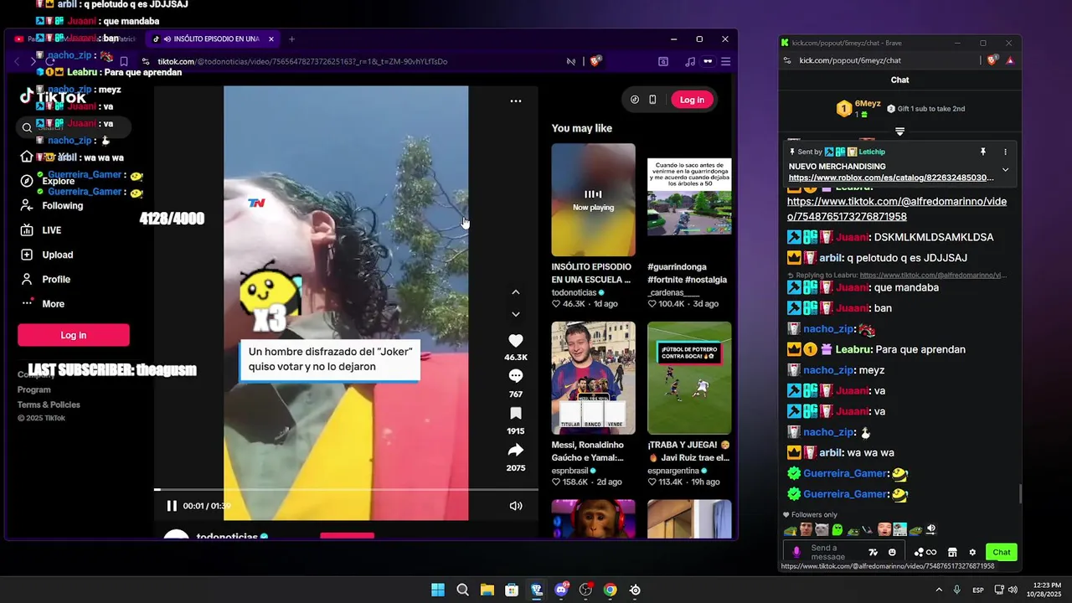Open Leabru's TikTok alfredomarinno link in chat

[x=896, y=209]
